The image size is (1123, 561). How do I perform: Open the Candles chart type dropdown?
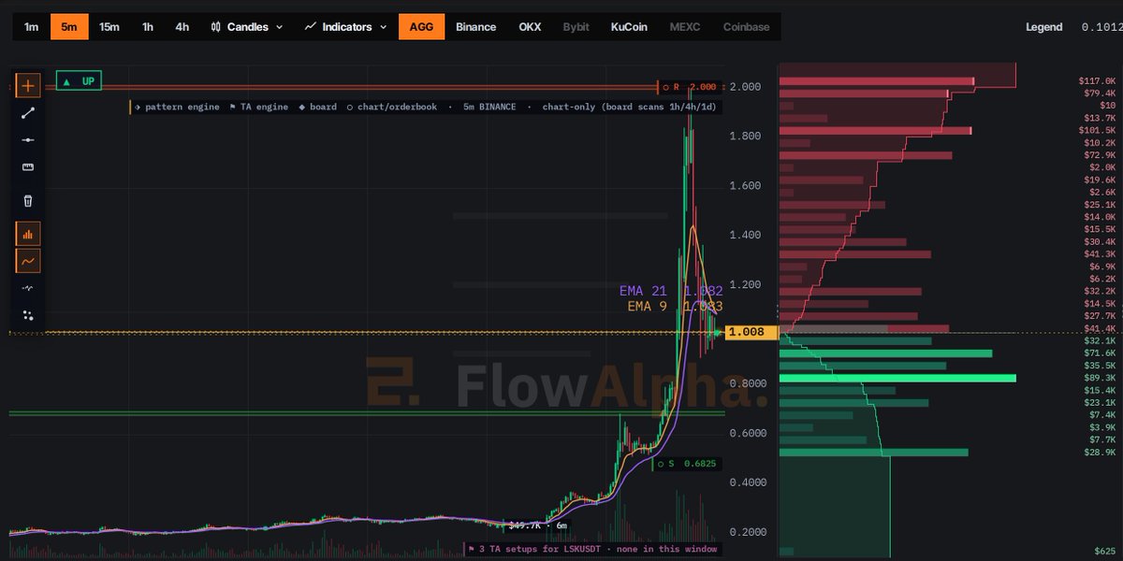coord(247,27)
